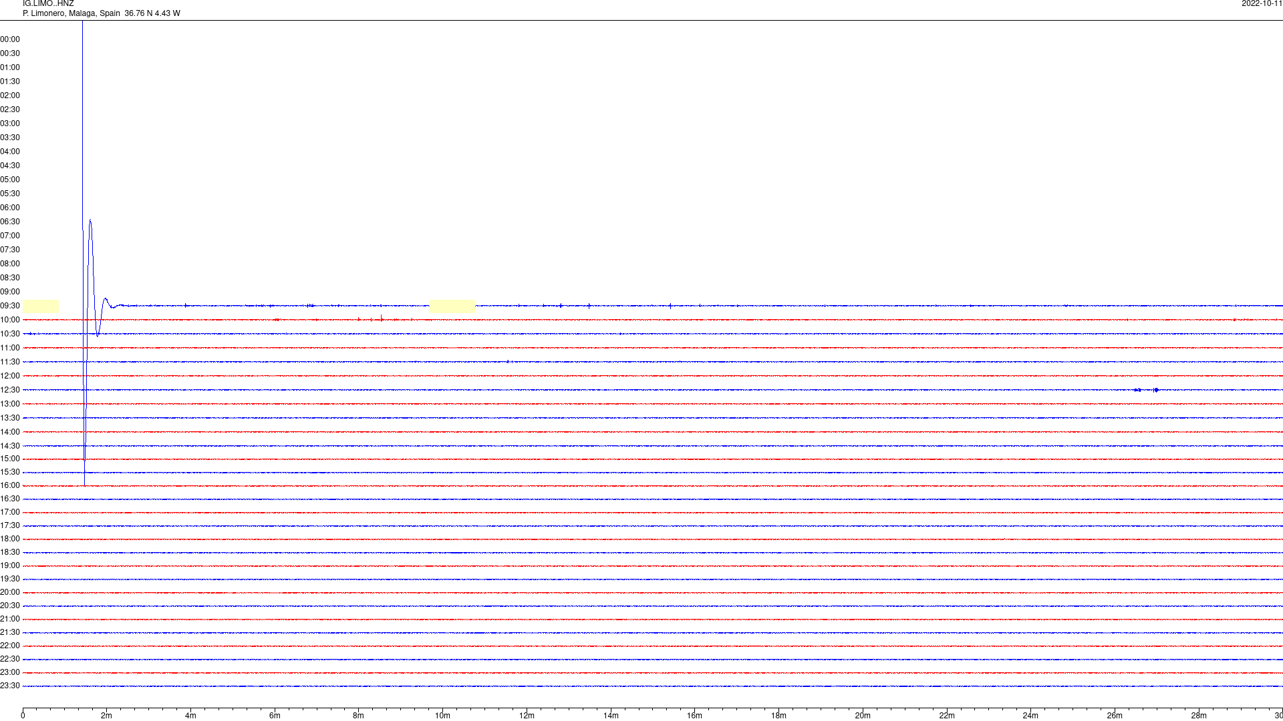This screenshot has width=1283, height=721.
Task: Select the 05:00 time row label
Action: pos(10,180)
